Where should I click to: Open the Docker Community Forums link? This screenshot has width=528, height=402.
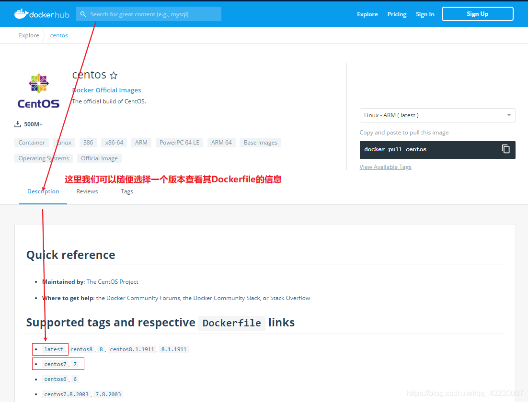138,298
